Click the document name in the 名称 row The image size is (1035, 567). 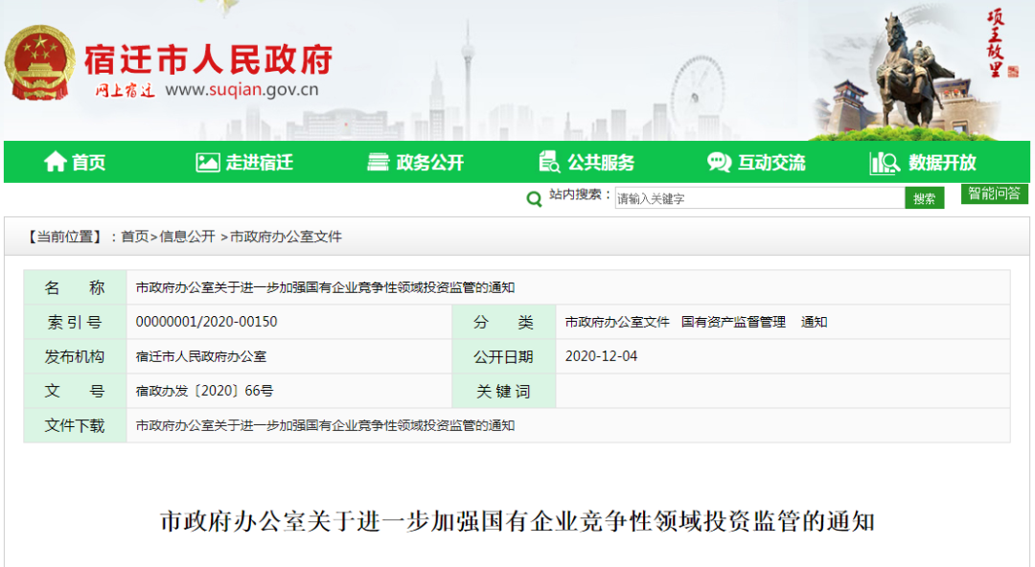click(x=325, y=287)
